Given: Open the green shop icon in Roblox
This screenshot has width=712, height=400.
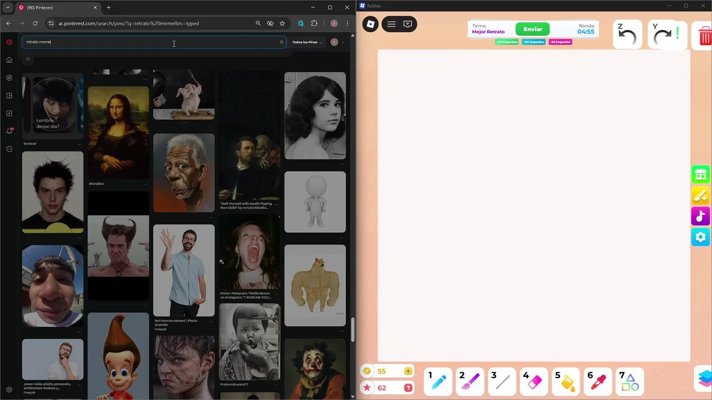Looking at the screenshot, I should tap(700, 174).
